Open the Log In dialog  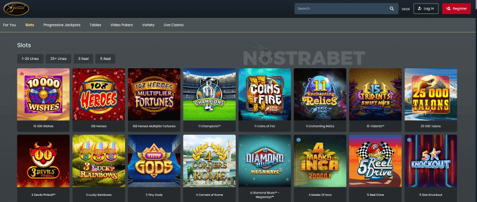pyautogui.click(x=426, y=8)
